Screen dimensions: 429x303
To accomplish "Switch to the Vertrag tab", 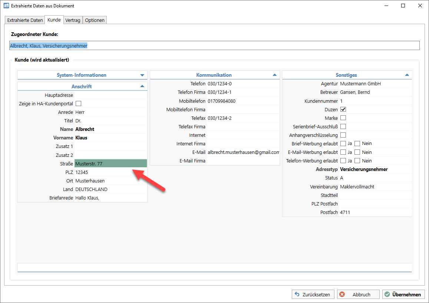I will click(x=73, y=20).
